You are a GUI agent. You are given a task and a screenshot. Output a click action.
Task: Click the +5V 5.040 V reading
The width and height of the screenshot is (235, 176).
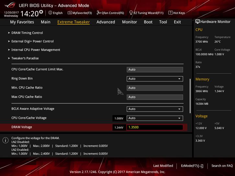pos(219,128)
